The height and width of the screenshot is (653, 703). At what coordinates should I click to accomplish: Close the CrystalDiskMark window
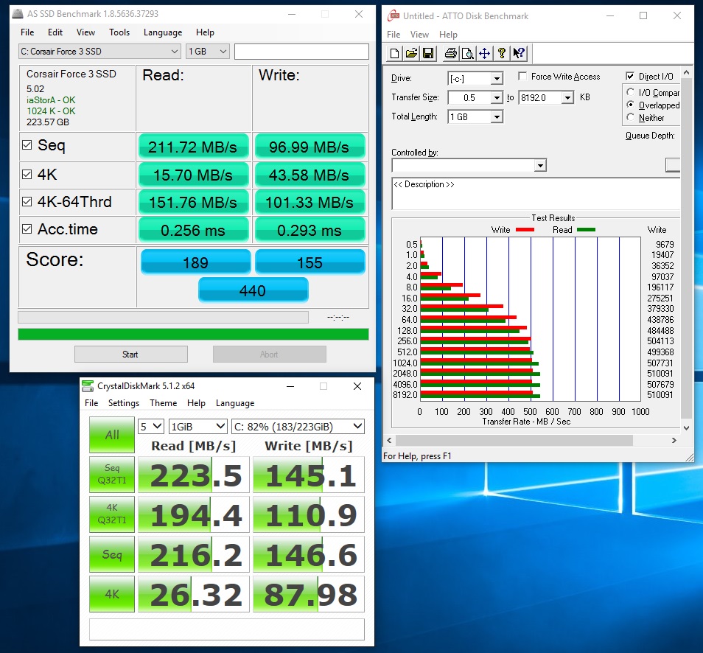click(x=357, y=386)
